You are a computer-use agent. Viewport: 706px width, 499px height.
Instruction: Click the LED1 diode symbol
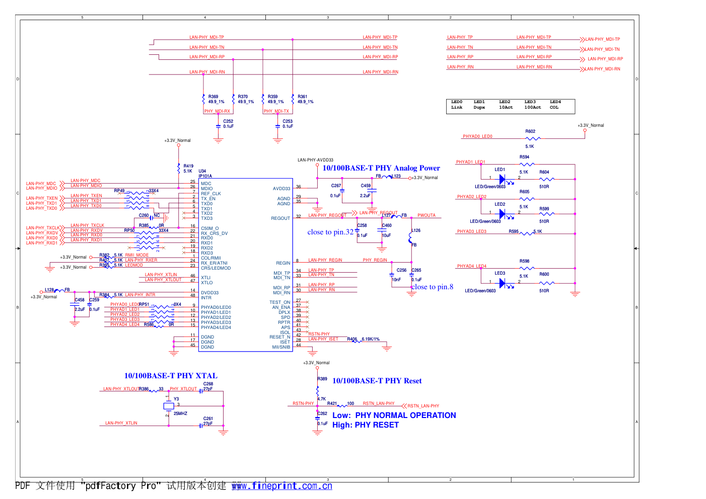(x=502, y=179)
